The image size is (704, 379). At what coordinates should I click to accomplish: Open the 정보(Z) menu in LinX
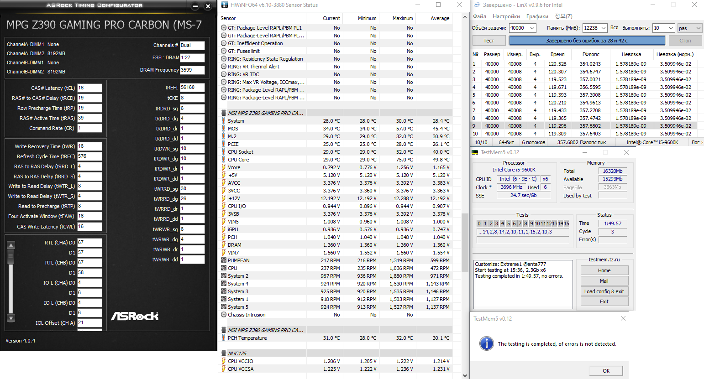pyautogui.click(x=563, y=16)
